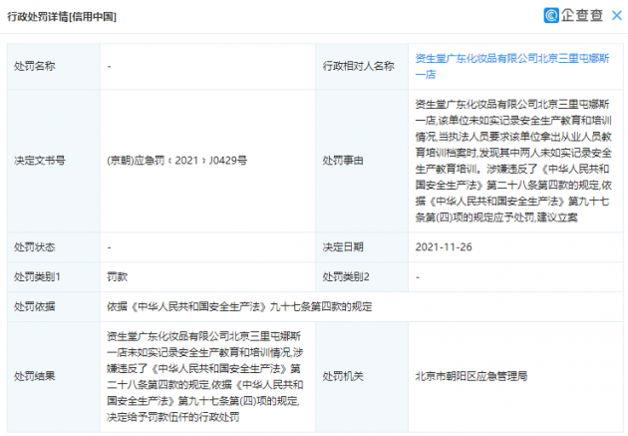This screenshot has width=628, height=436.
Task: Click the 处罚依据 label cell
Action: click(x=54, y=306)
